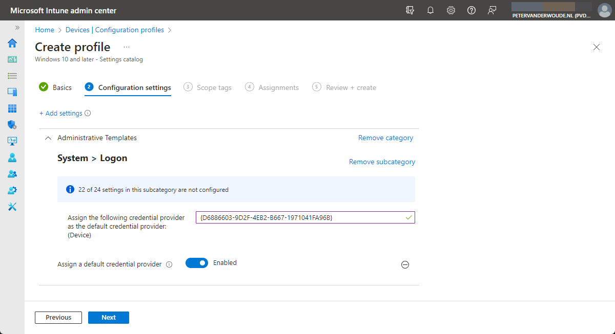Open the Home icon in the sidebar

click(x=12, y=43)
